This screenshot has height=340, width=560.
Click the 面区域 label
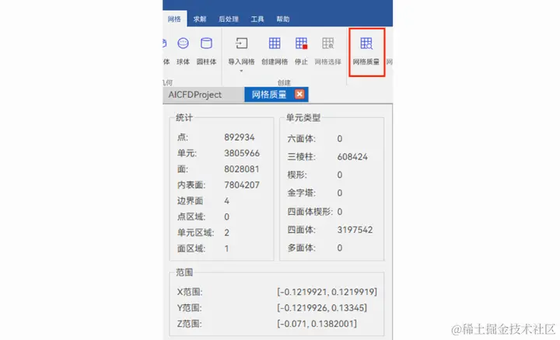coord(191,248)
